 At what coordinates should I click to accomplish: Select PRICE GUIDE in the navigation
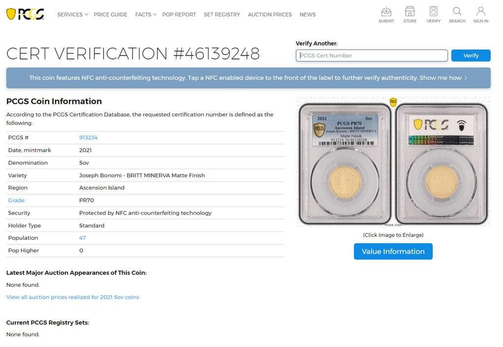(110, 14)
